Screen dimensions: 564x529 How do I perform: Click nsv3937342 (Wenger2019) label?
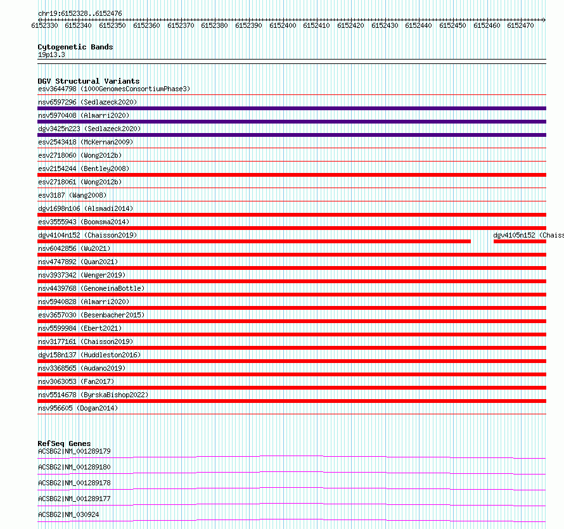(x=82, y=275)
